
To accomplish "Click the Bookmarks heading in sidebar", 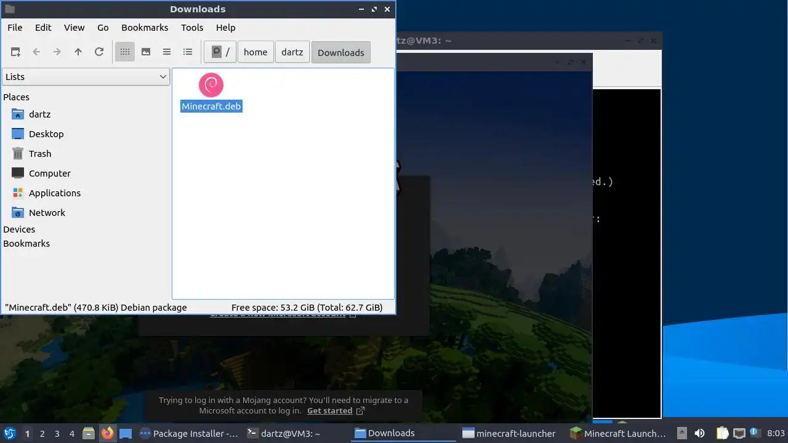I will coord(26,244).
